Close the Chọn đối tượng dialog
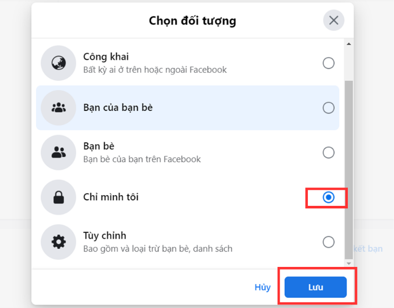Image resolution: width=394 pixels, height=308 pixels. pyautogui.click(x=333, y=21)
